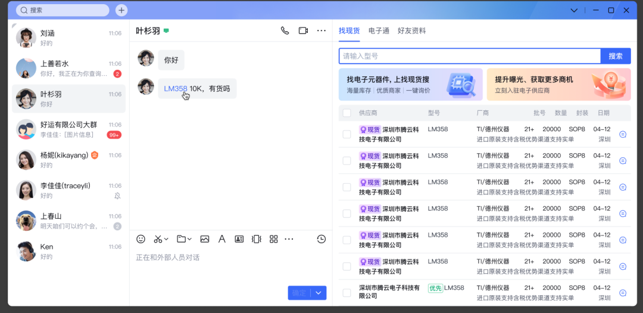Start a video call with 叶杉羽

(303, 31)
